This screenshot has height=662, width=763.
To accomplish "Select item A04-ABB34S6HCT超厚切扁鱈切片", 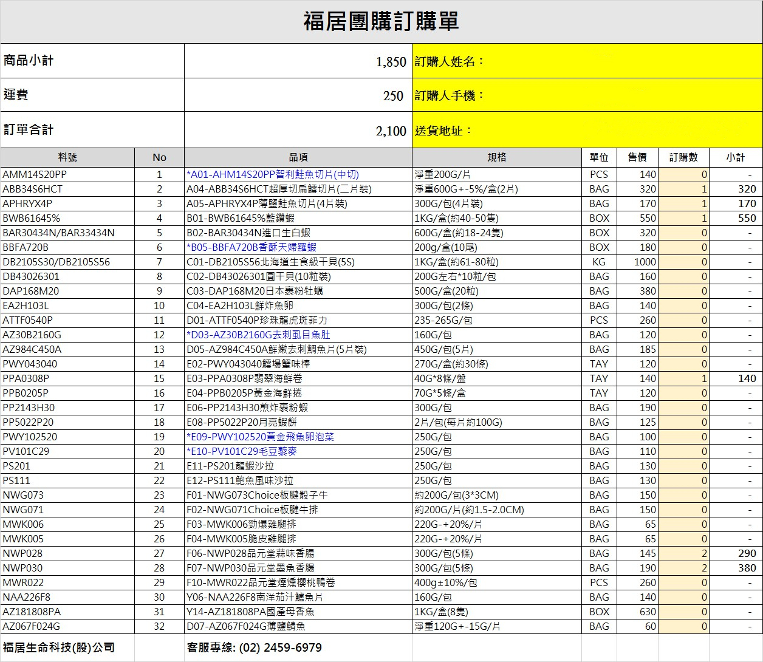I will click(x=279, y=189).
